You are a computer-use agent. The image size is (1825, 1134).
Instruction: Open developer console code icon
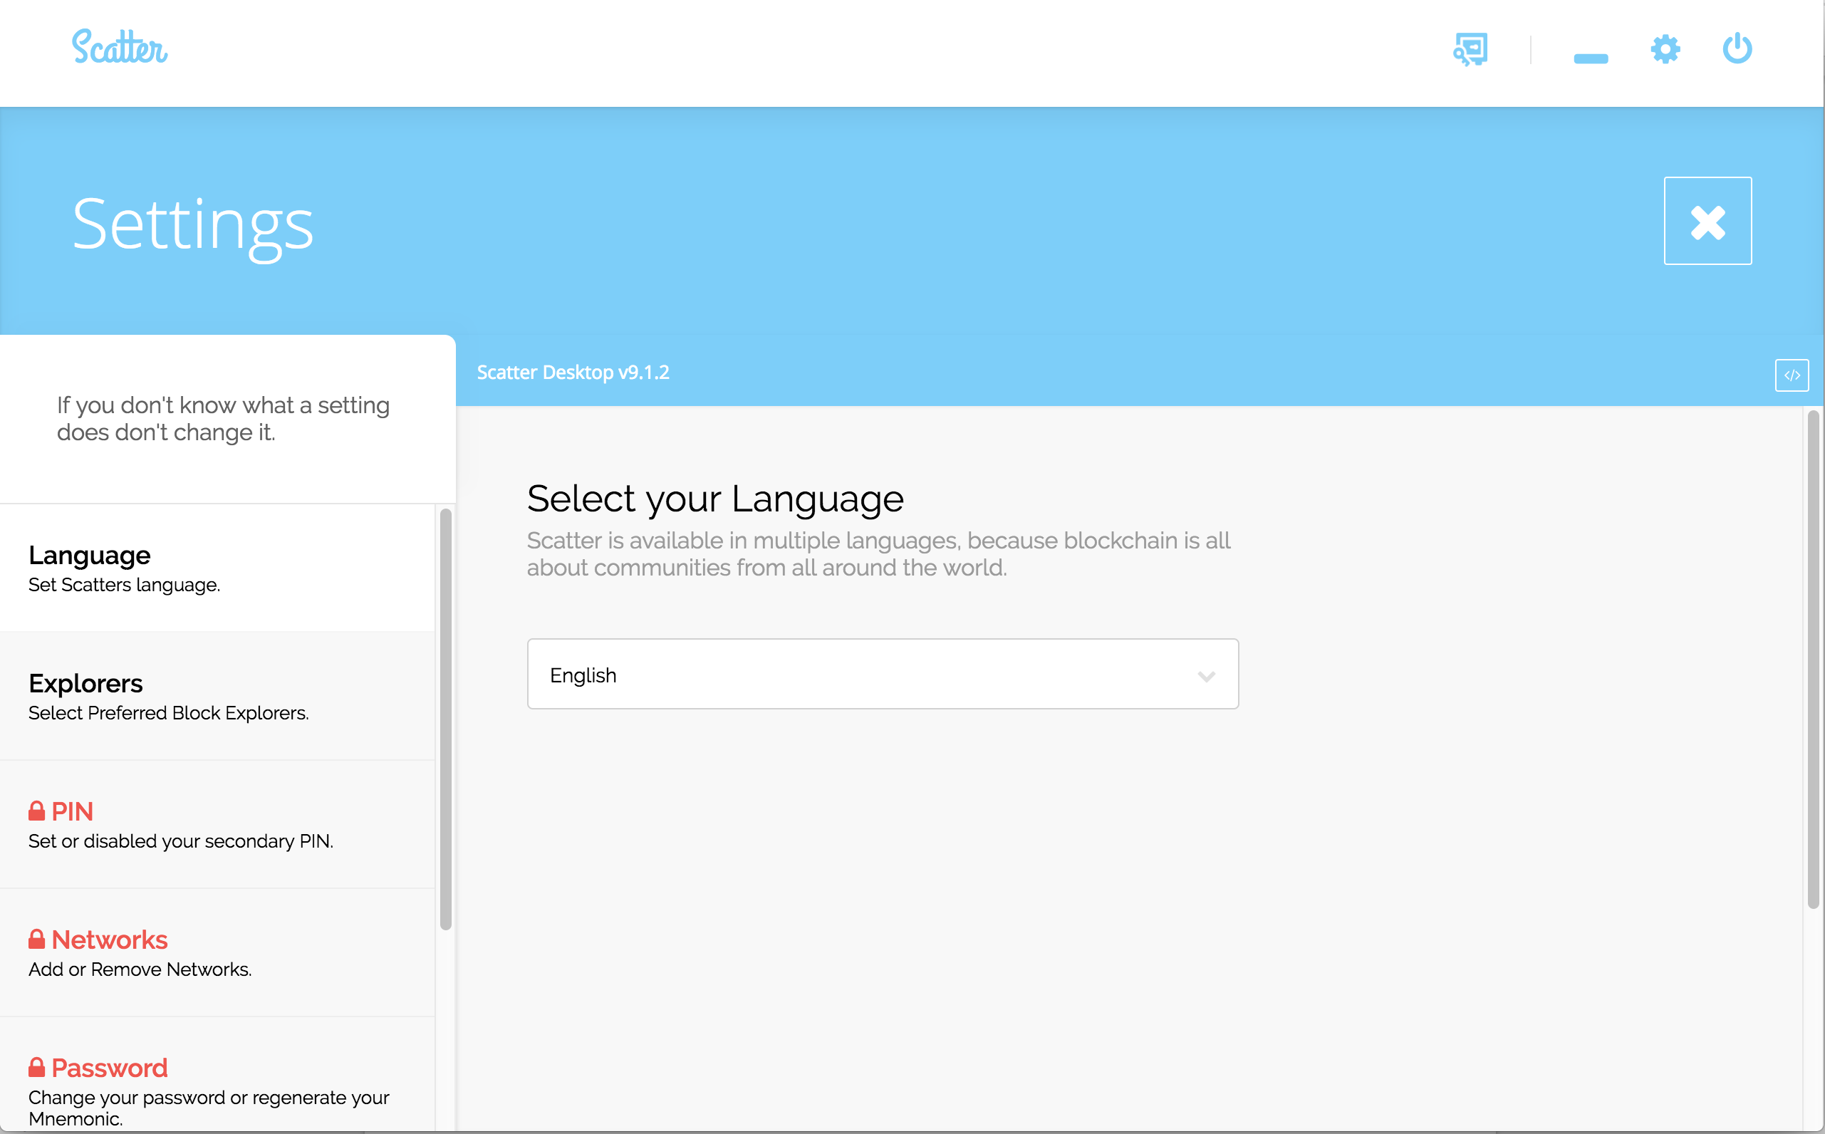tap(1792, 375)
